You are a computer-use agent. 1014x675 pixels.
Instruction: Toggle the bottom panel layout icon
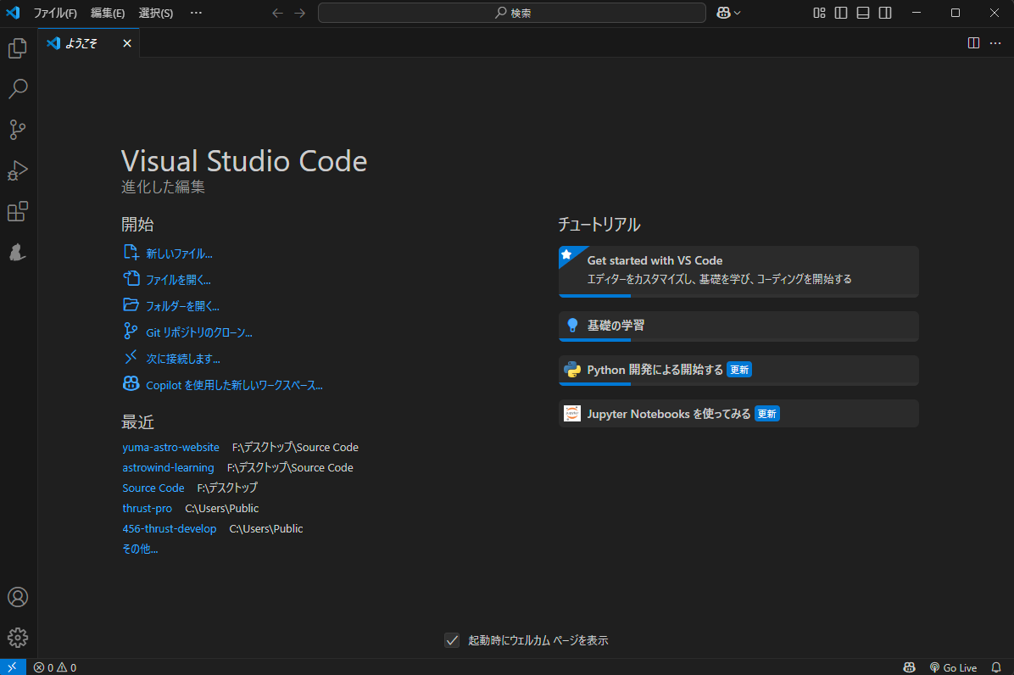point(863,13)
